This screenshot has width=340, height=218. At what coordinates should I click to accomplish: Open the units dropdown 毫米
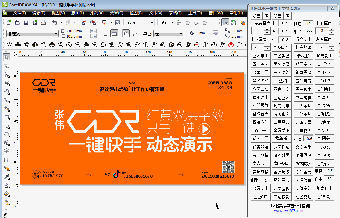click(x=181, y=34)
